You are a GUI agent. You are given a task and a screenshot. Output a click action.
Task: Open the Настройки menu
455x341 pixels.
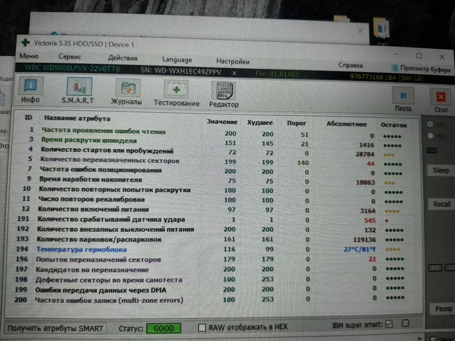point(233,61)
